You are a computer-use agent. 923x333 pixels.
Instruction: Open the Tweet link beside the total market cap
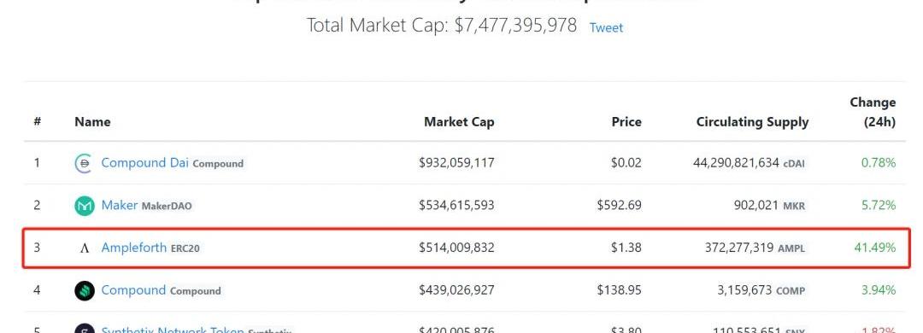tap(606, 27)
